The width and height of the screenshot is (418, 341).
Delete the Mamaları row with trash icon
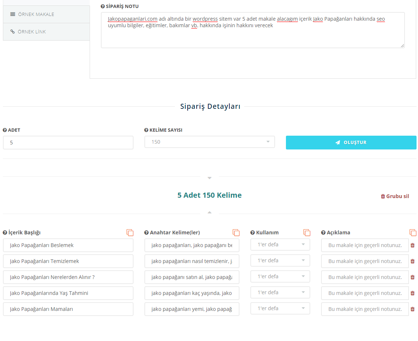(413, 309)
